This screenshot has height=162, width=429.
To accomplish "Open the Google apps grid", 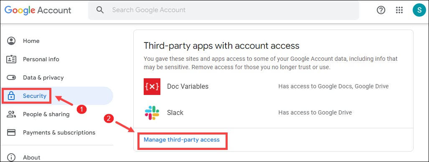I will 399,10.
